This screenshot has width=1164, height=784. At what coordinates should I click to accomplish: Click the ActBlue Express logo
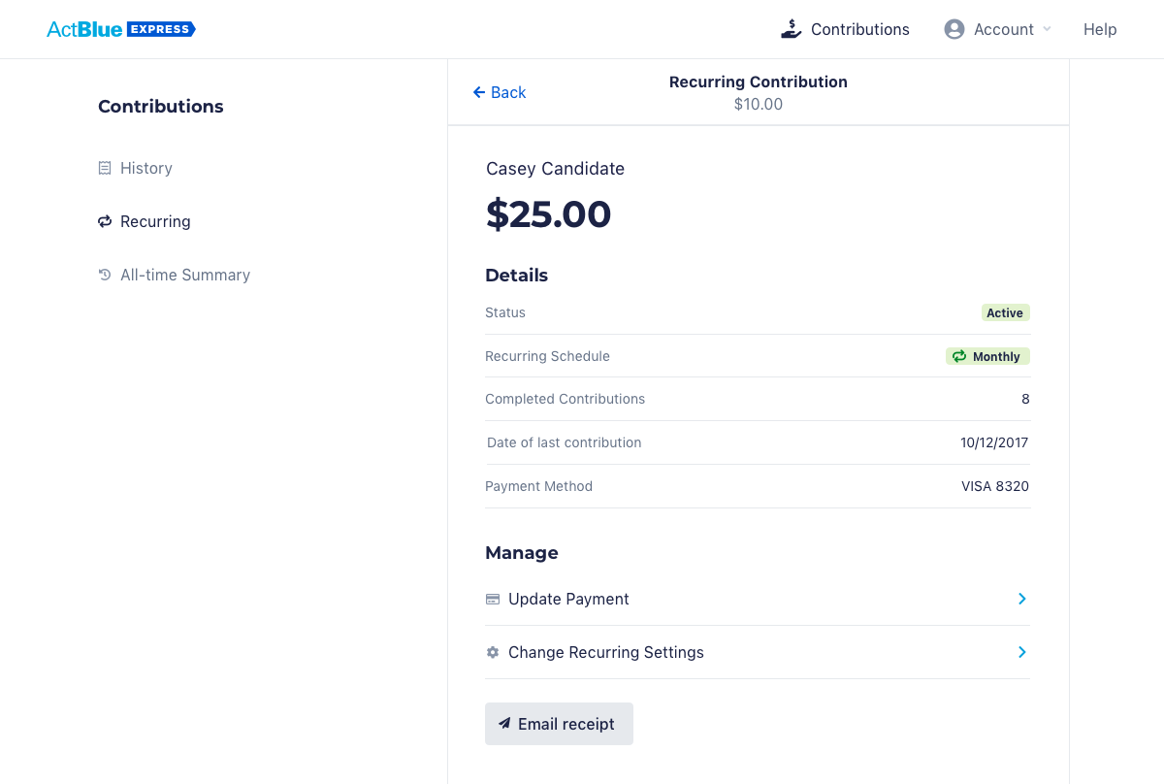pos(121,29)
